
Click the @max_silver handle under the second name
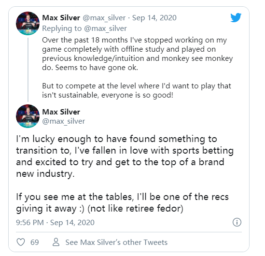[64, 121]
